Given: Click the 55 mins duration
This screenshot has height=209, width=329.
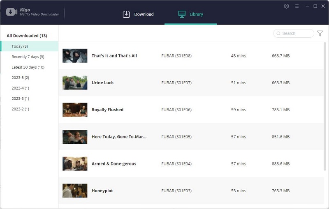Looking at the screenshot, I should tap(239, 191).
